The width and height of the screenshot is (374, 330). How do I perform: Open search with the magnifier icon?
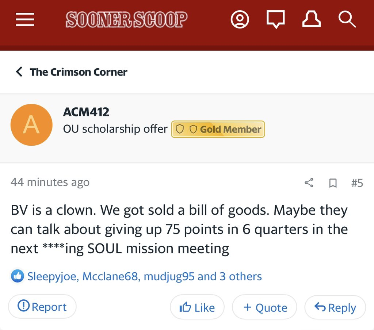[x=347, y=20]
